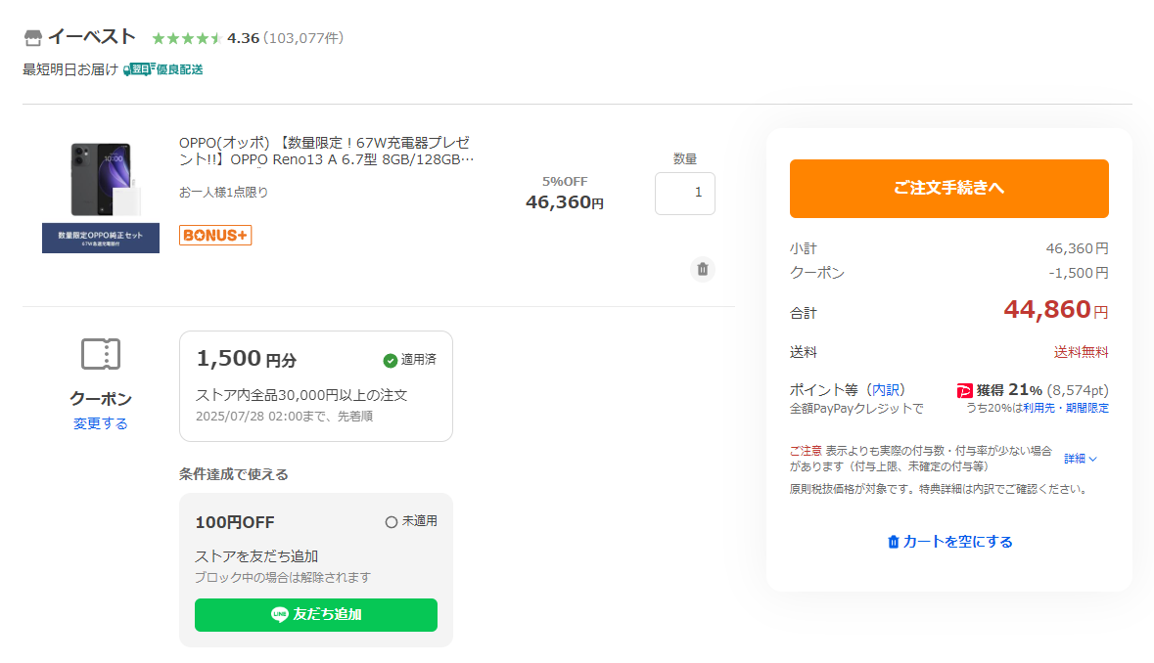Click カートを空にする to empty the cart
This screenshot has width=1154, height=663.
(957, 542)
